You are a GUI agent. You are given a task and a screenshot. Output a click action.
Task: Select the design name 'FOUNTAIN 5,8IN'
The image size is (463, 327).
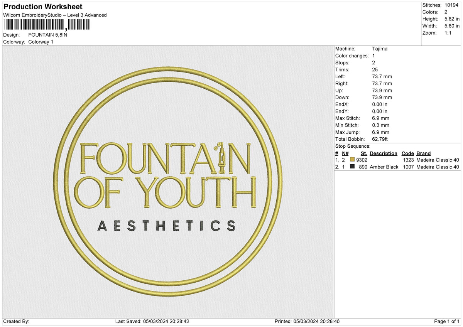click(48, 35)
